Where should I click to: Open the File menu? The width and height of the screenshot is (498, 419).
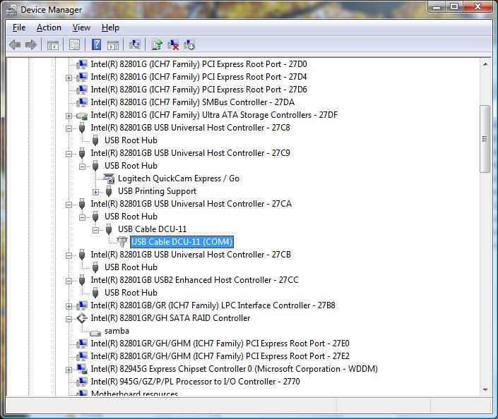pos(19,28)
